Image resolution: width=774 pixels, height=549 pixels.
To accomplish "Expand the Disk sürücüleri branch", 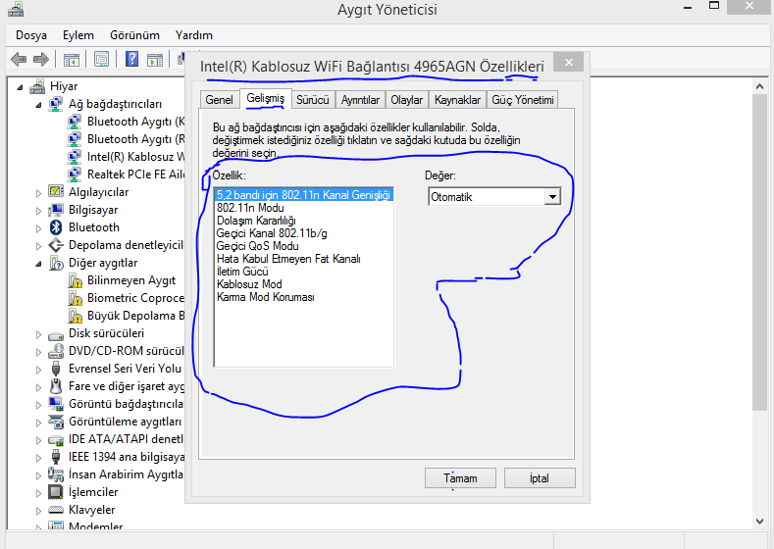I will tap(38, 334).
